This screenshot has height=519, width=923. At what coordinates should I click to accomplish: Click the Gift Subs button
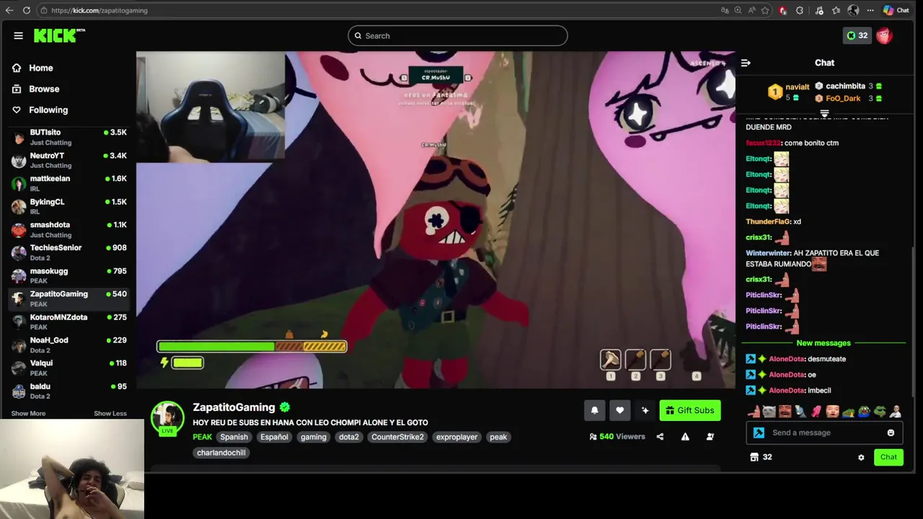690,410
